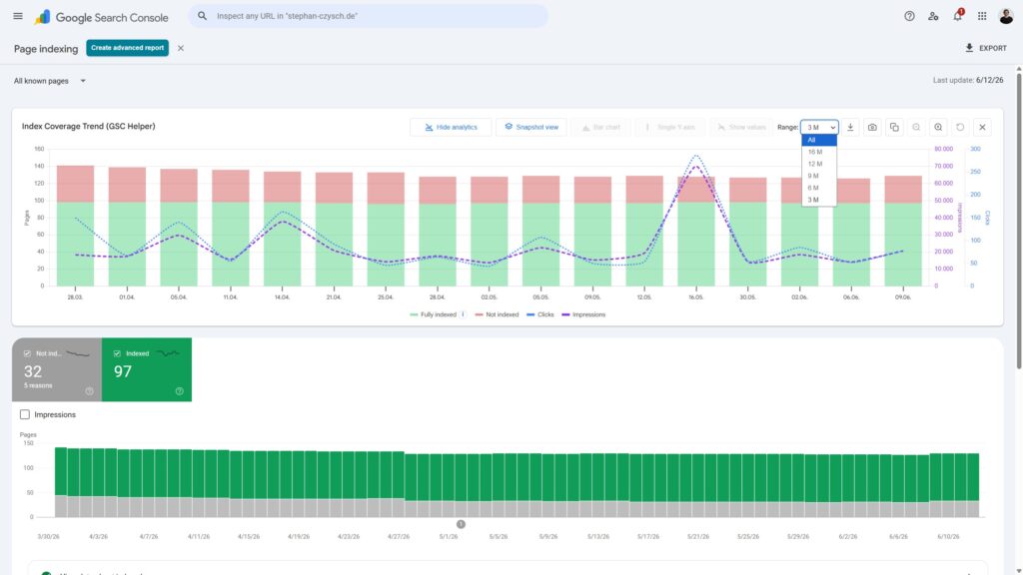The image size is (1023, 575).
Task: Click the page vertical scrollbar thumb
Action: [1018, 222]
